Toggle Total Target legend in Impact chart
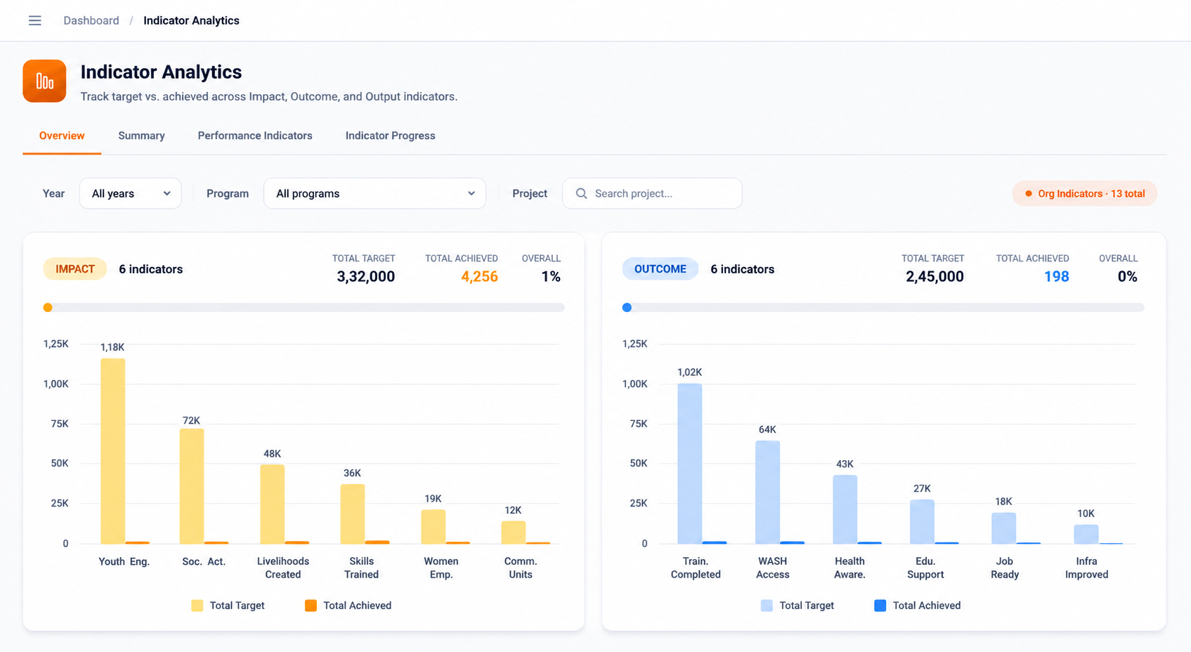 tap(228, 606)
